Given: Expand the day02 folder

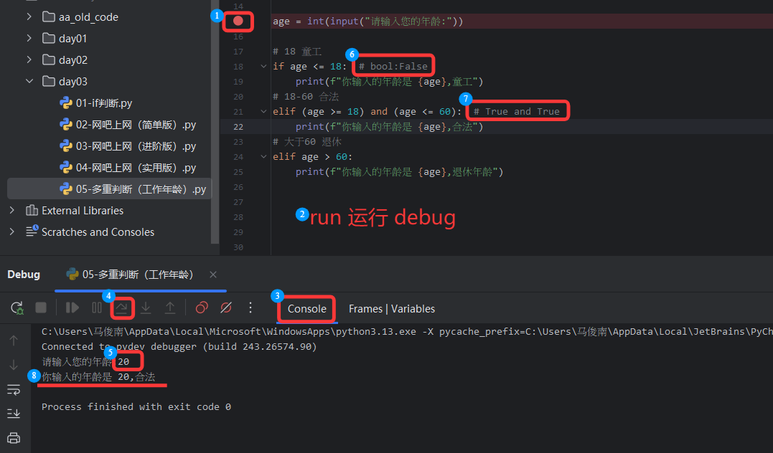Looking at the screenshot, I should pyautogui.click(x=29, y=59).
